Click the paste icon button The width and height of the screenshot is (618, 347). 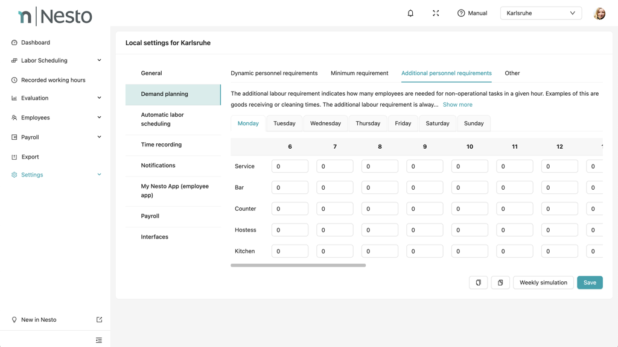(500, 283)
